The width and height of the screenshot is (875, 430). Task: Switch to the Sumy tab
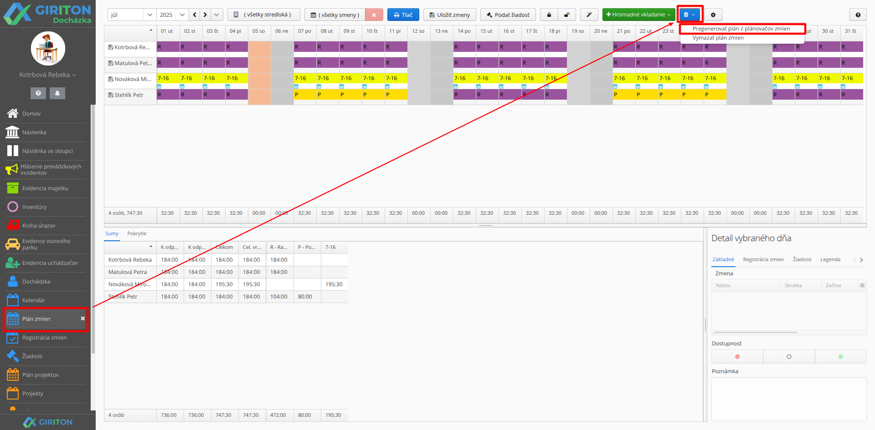(x=112, y=233)
